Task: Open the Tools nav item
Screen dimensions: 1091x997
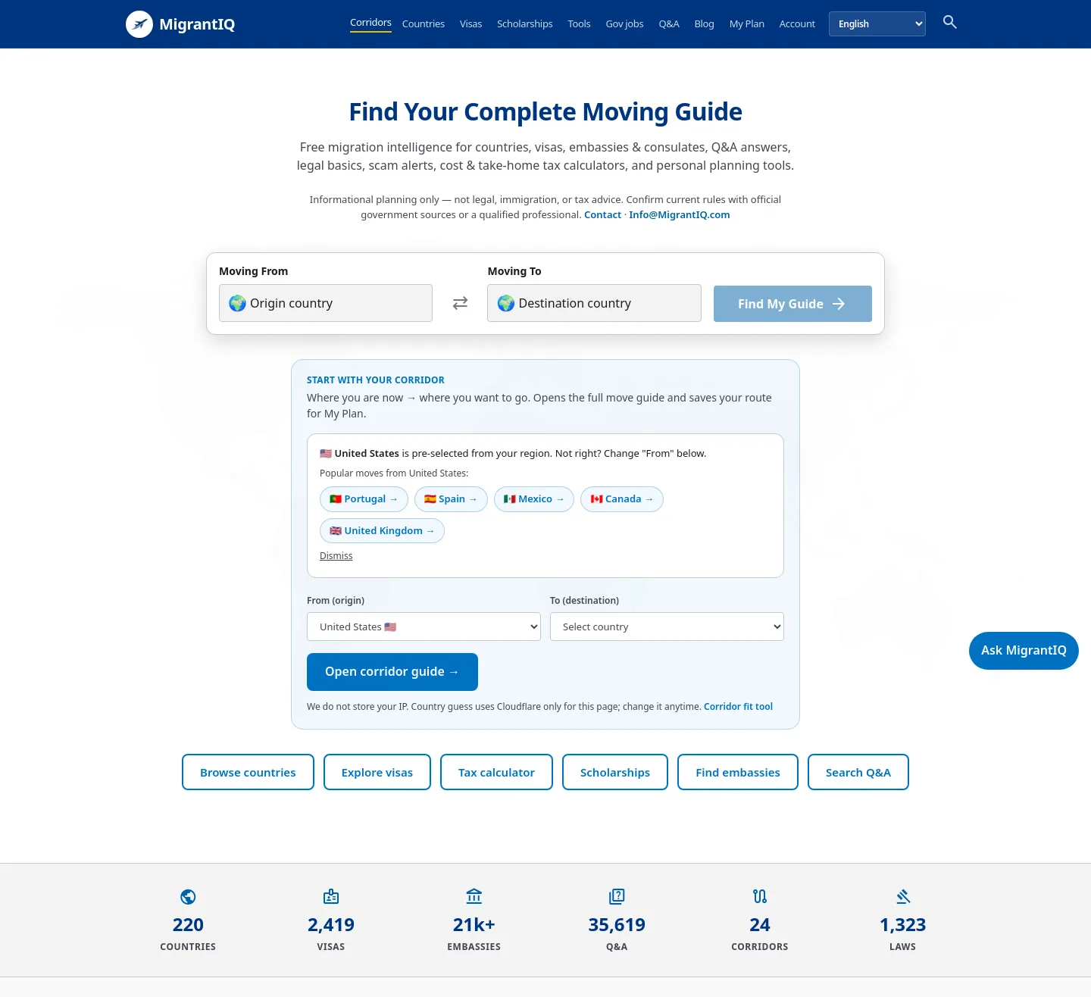Action: click(x=579, y=24)
